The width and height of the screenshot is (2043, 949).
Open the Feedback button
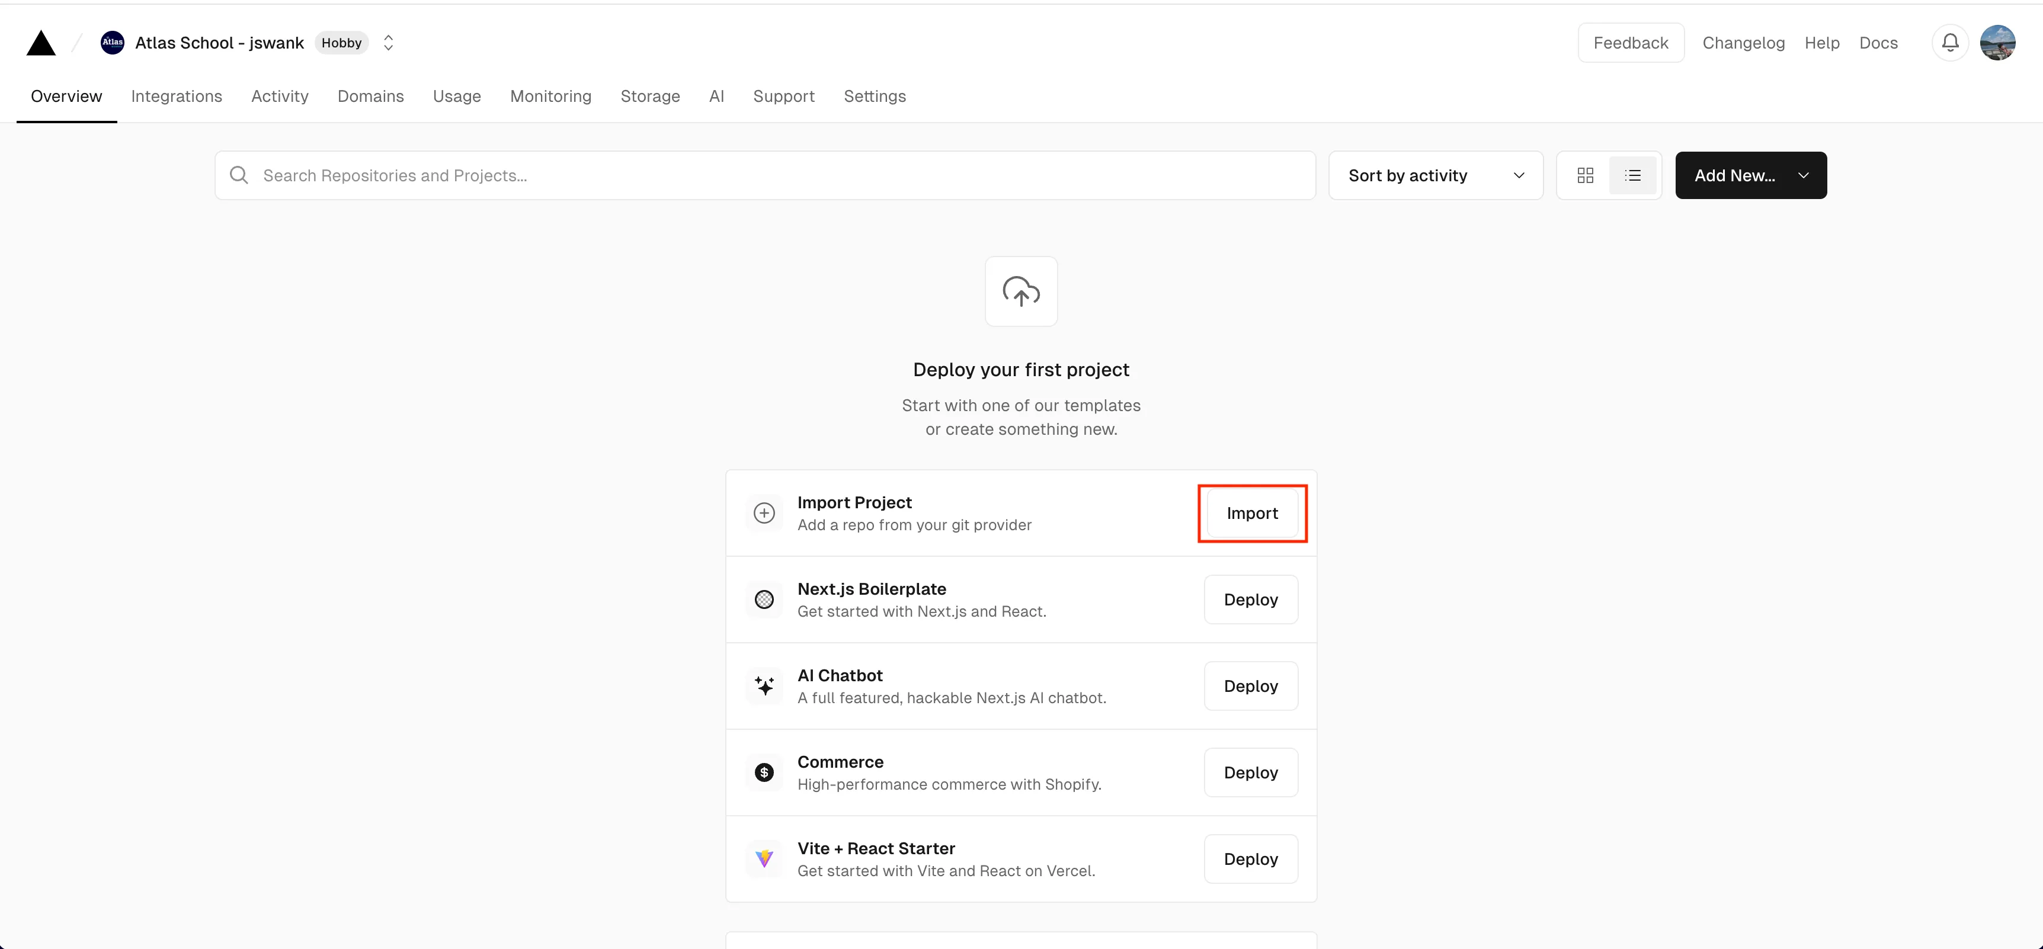coord(1631,43)
